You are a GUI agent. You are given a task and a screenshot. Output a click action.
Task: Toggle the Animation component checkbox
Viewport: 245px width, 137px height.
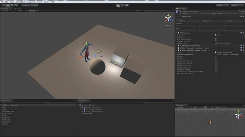pyautogui.click(x=181, y=33)
